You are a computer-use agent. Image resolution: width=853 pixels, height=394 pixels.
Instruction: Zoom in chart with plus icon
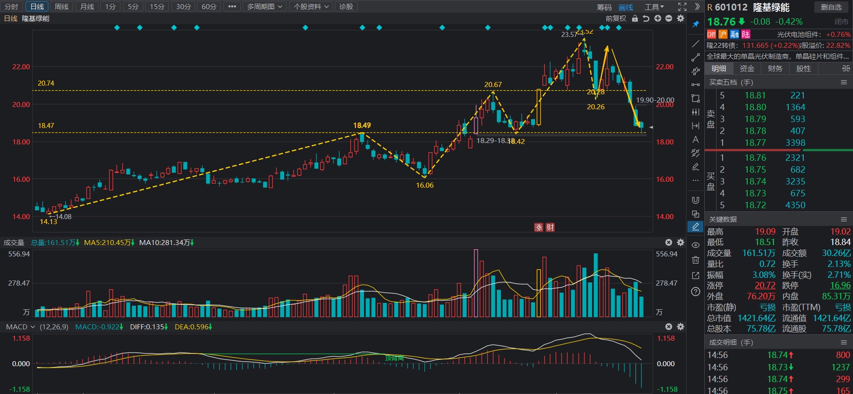point(657,19)
